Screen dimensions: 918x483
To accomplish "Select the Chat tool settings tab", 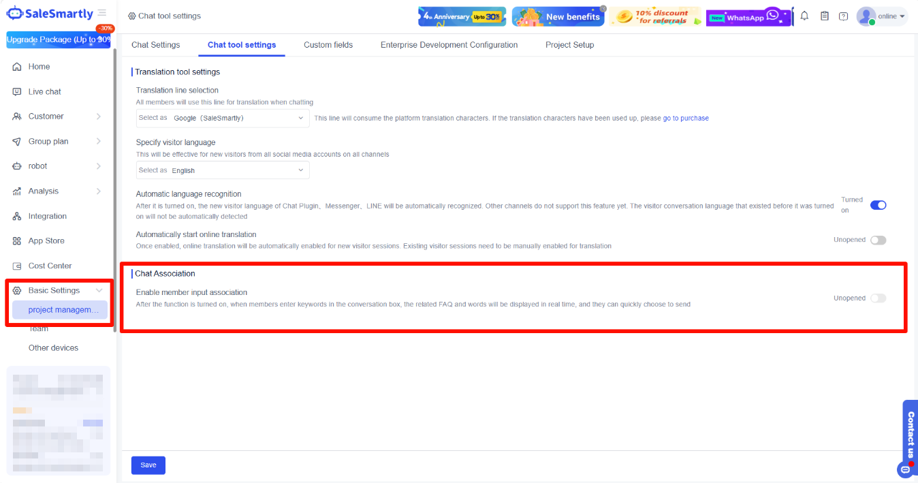I will (x=242, y=45).
